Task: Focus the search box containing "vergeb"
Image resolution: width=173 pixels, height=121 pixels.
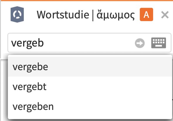Action: pos(71,43)
